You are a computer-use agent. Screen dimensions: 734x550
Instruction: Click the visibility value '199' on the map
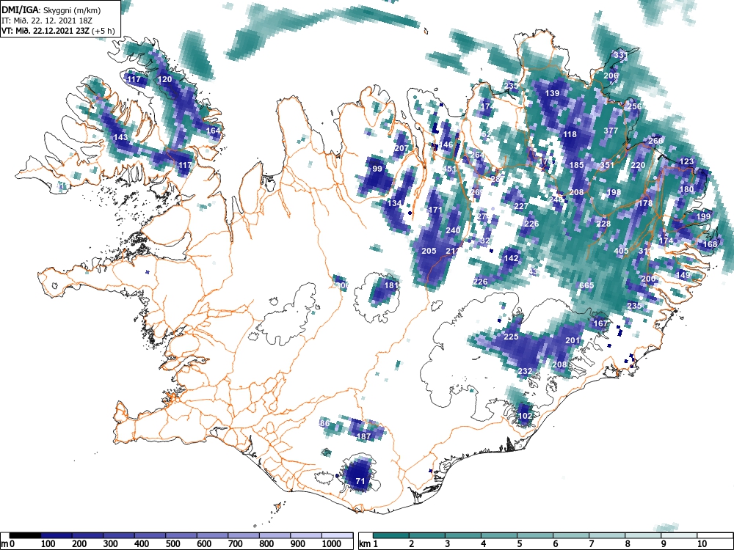(x=703, y=216)
